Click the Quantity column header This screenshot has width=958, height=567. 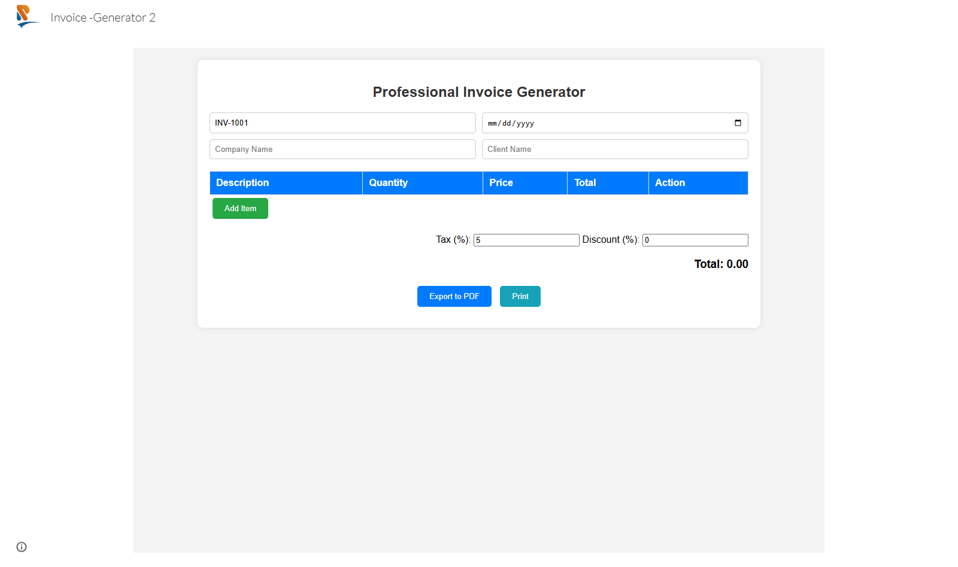click(423, 183)
